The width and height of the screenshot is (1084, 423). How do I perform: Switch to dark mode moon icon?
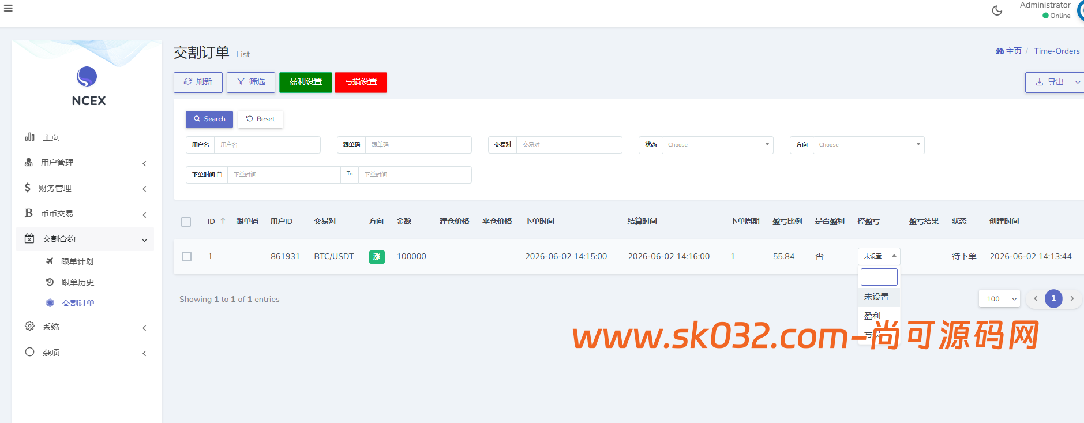tap(997, 10)
